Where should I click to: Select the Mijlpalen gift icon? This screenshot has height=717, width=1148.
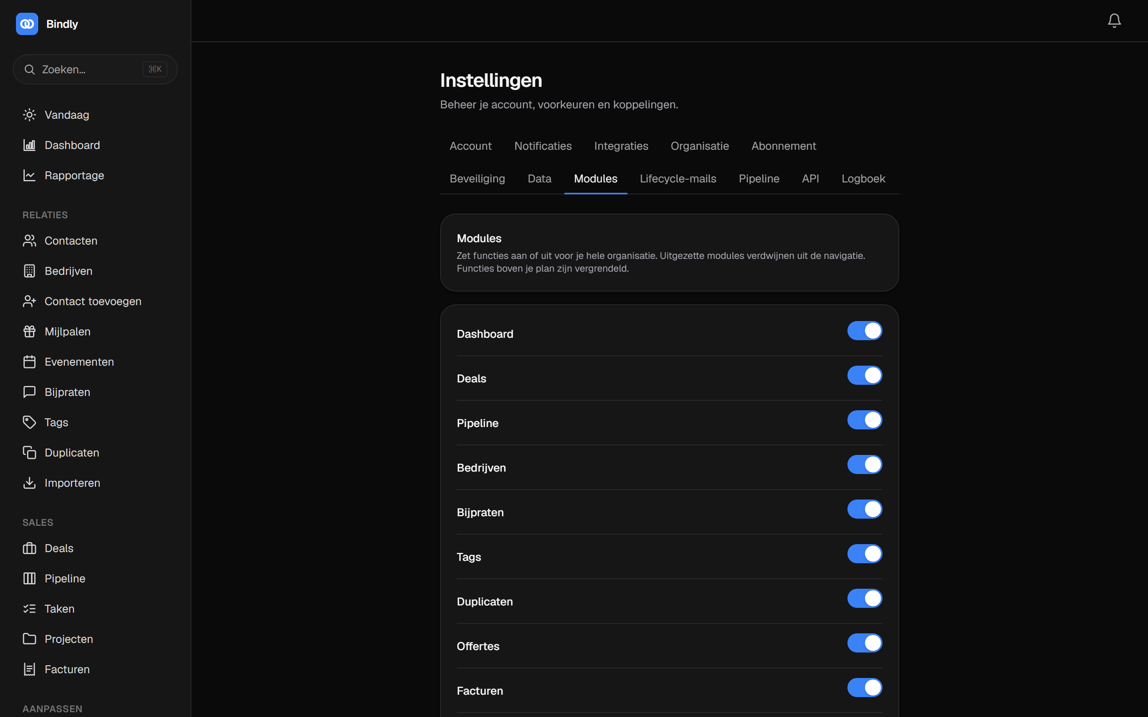coord(29,331)
